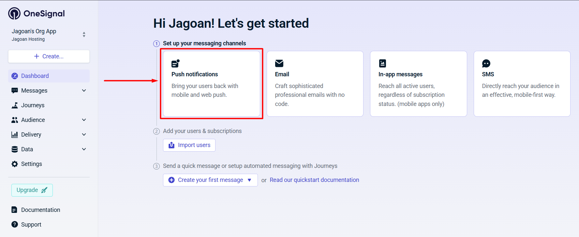Click the plus icon beside Create...
This screenshot has height=237, width=579.
click(37, 56)
